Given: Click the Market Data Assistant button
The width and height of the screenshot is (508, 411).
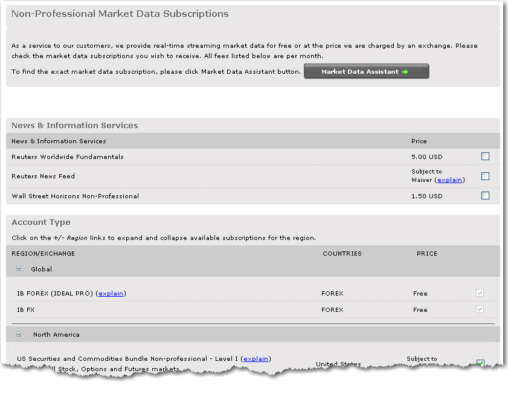Looking at the screenshot, I should pos(366,71).
